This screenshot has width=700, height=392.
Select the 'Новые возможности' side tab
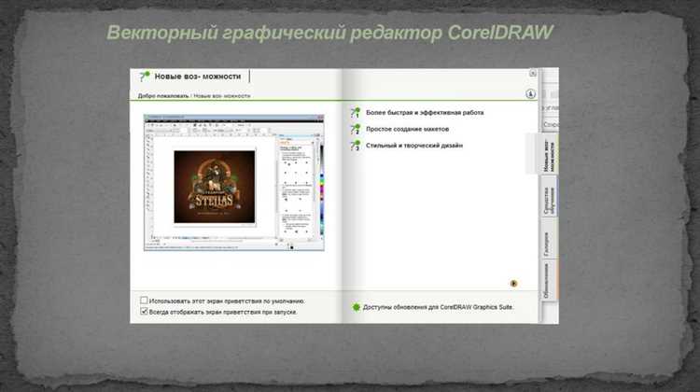(549, 154)
